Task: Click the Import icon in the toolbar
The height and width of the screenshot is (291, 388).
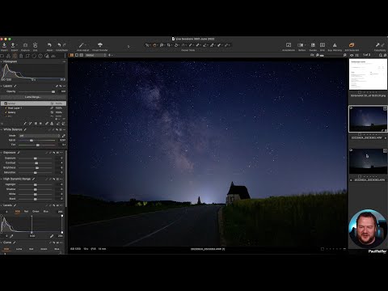Action: point(4,45)
